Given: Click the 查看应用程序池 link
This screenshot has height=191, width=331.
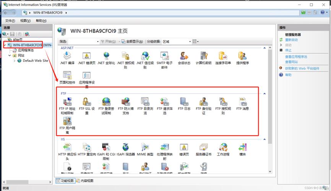Looking at the screenshot, I should [x=296, y=57].
